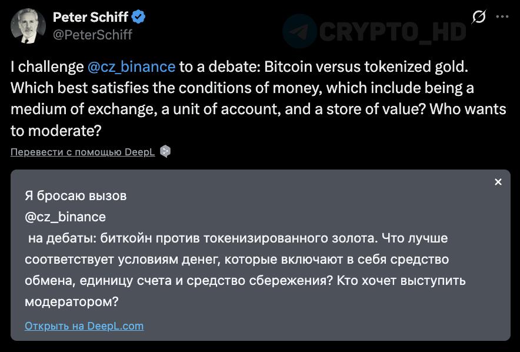Click 'Перевести с помощью DeepL' link
The height and width of the screenshot is (352, 520).
click(x=82, y=152)
